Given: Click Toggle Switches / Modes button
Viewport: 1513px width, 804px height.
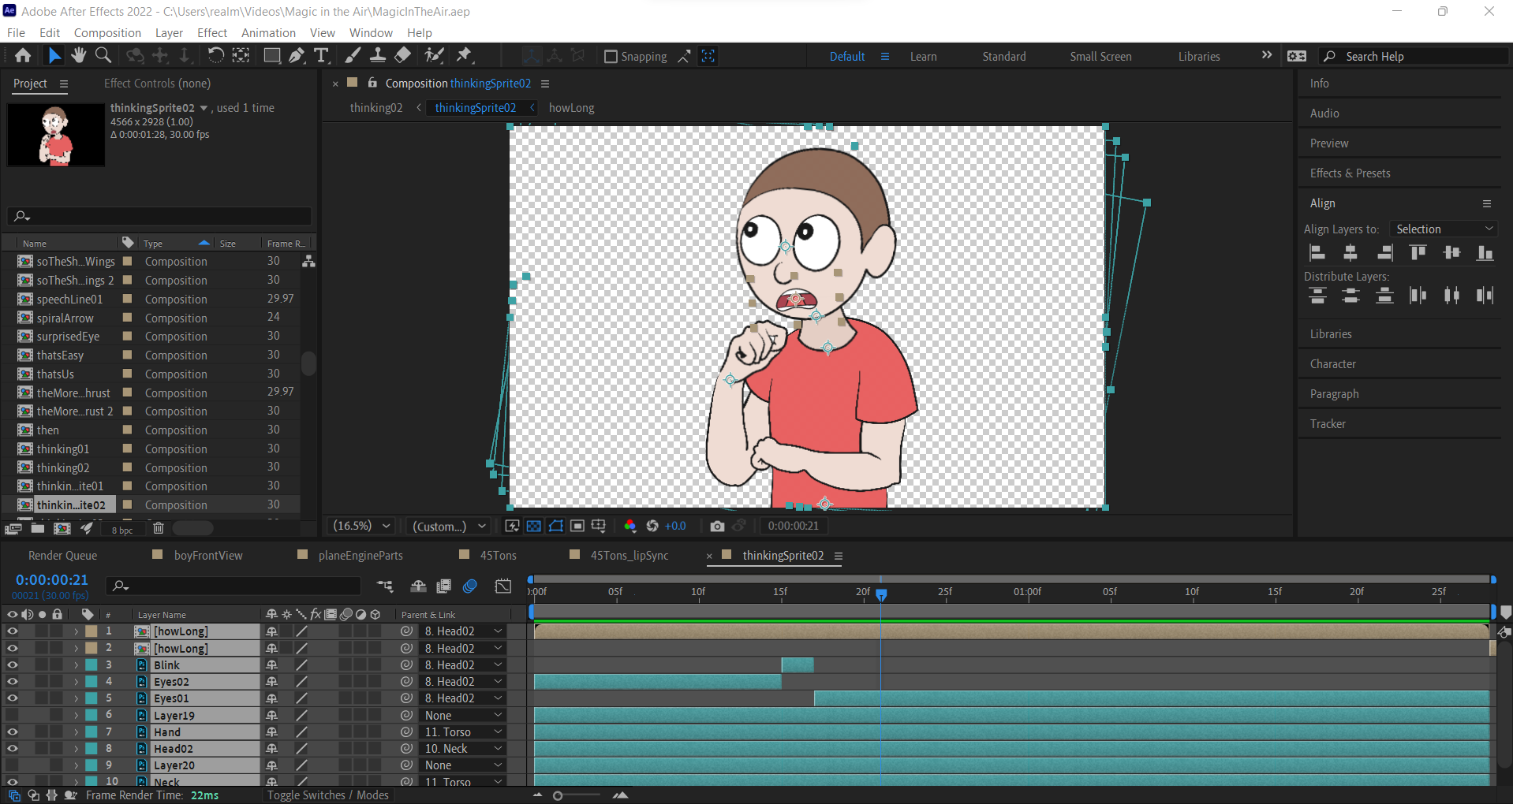Looking at the screenshot, I should [x=327, y=795].
